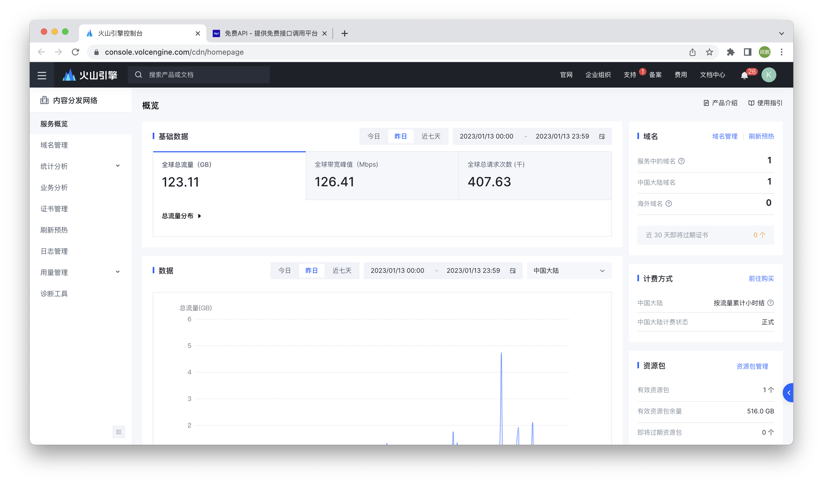Open 官网 in top navigation
This screenshot has width=823, height=484.
(x=566, y=75)
